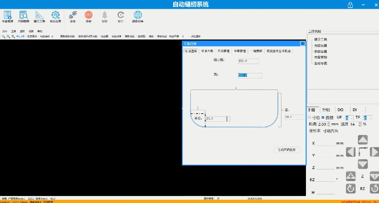Click the 语言切换 (language switch) globe icon
The height and width of the screenshot is (203, 379).
tap(138, 16)
